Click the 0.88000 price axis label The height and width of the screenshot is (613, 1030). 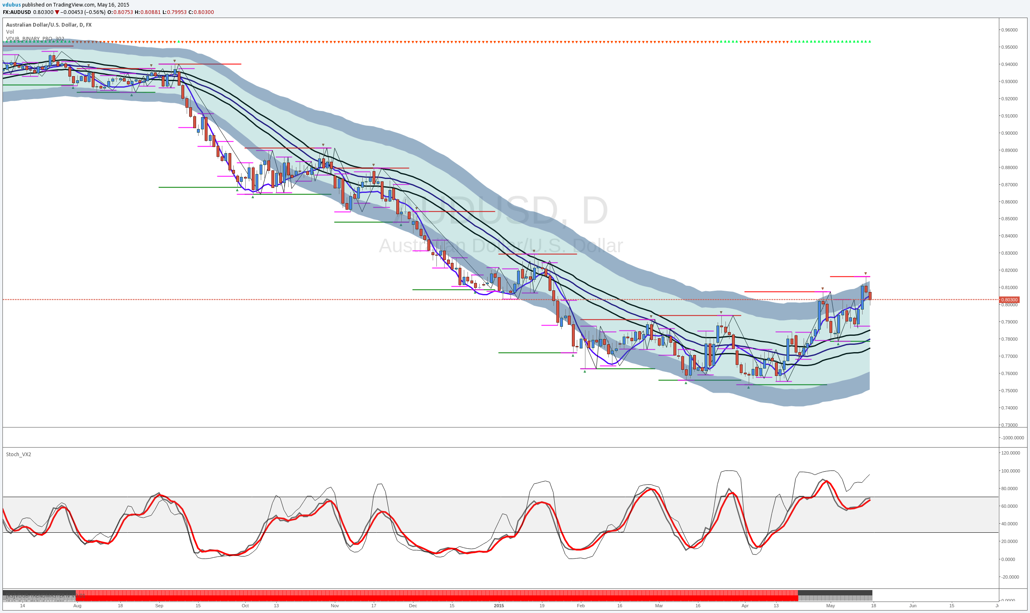tap(1010, 167)
